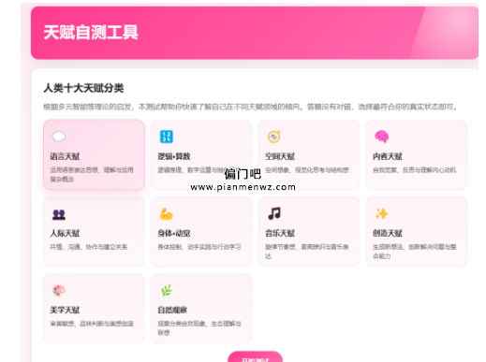Select the 音乐天赋 card title
This screenshot has width=486, height=362.
pyautogui.click(x=280, y=233)
